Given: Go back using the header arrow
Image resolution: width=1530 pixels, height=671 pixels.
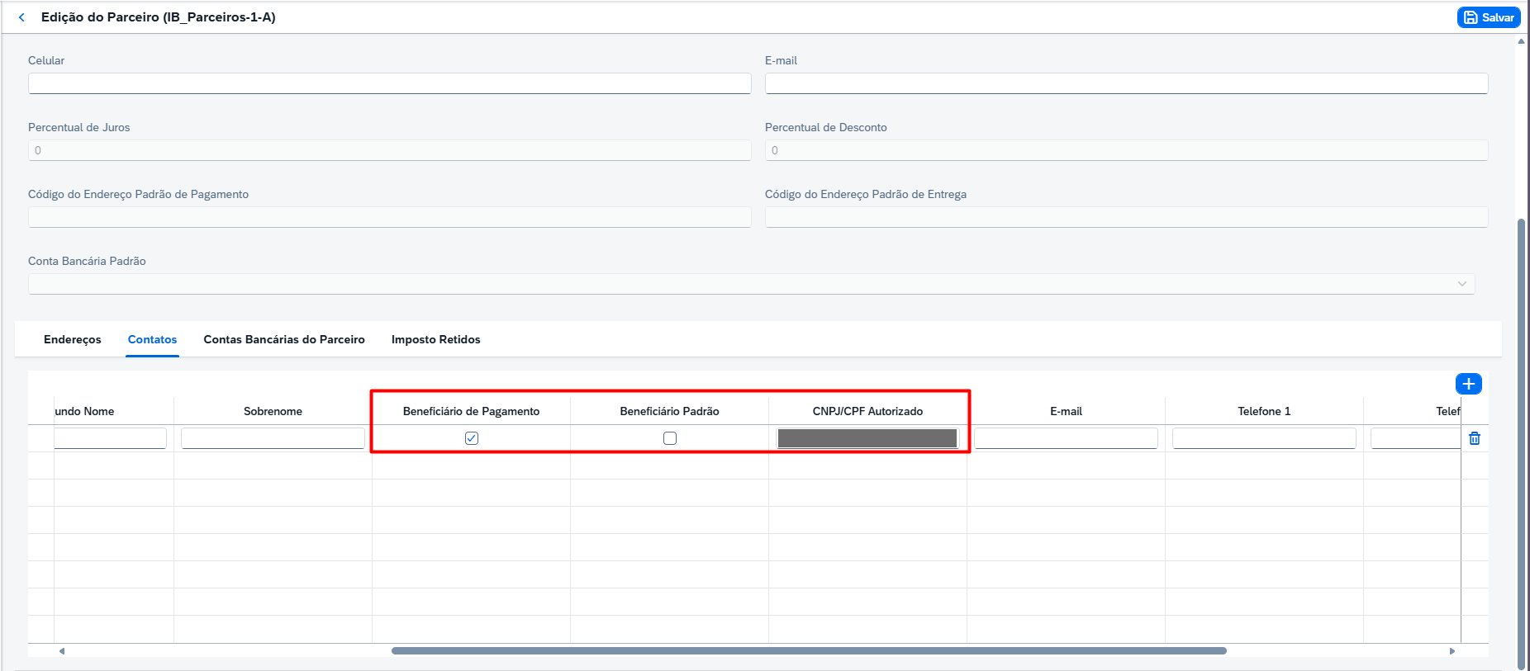Looking at the screenshot, I should coord(21,17).
